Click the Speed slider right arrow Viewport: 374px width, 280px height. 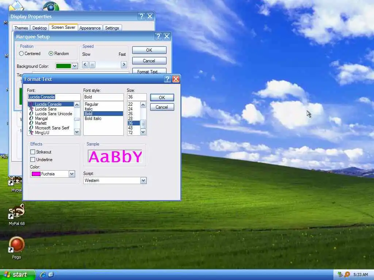(x=124, y=65)
